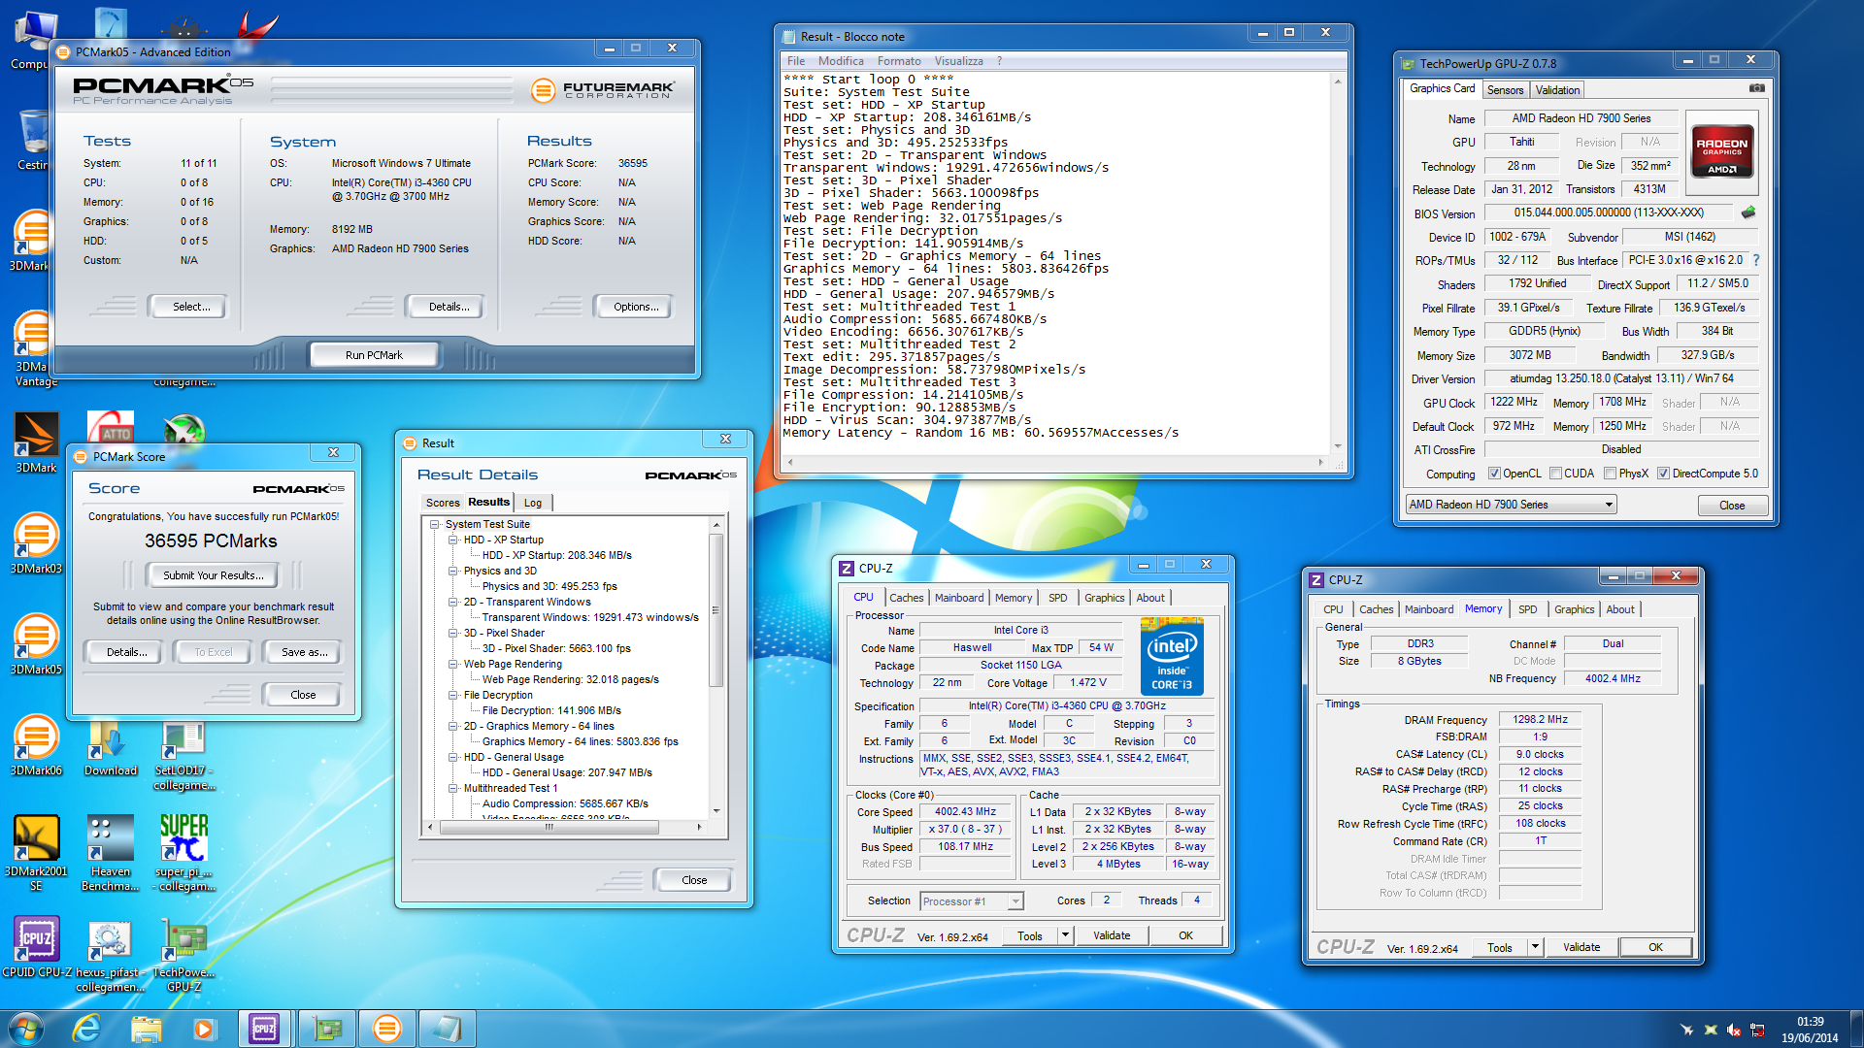Click Close button in GPU-Z window
The image size is (1864, 1048).
(1732, 506)
